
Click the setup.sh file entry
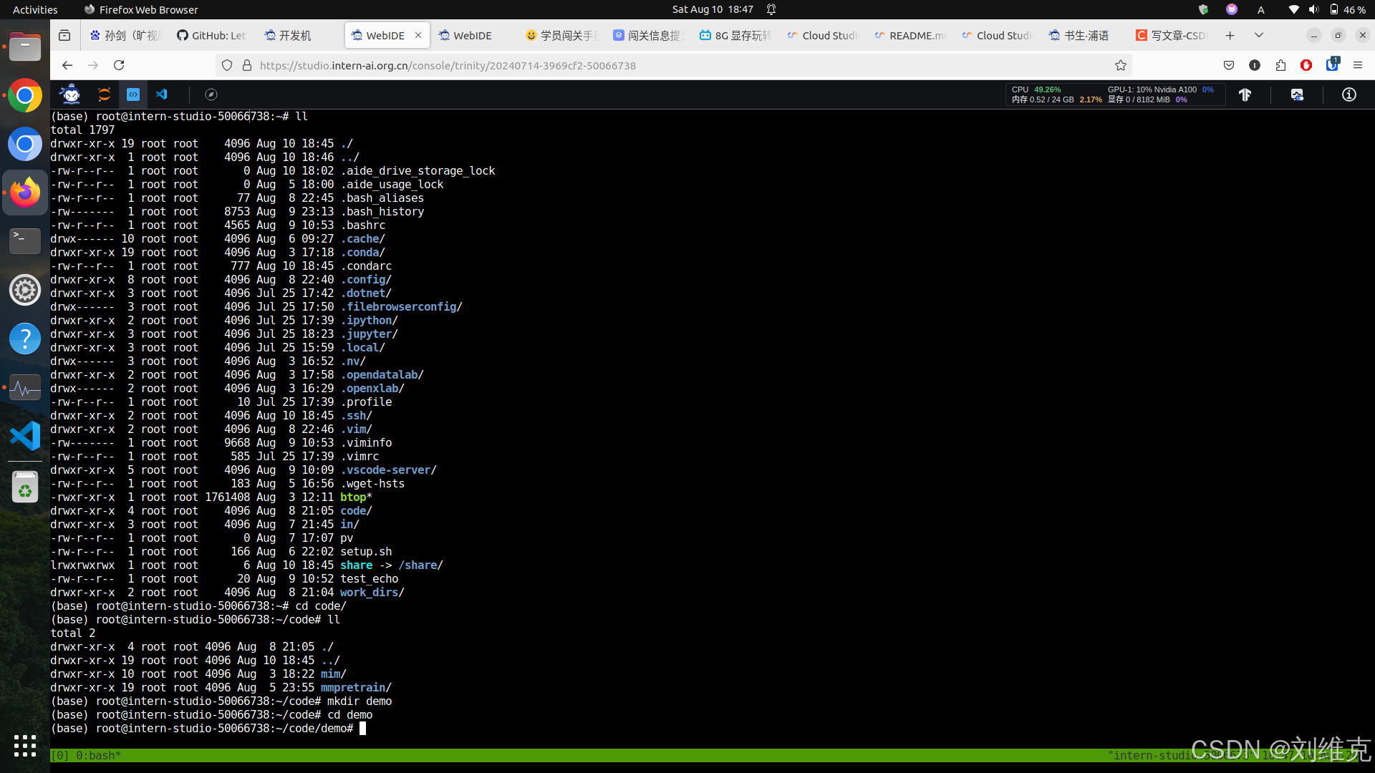coord(366,551)
